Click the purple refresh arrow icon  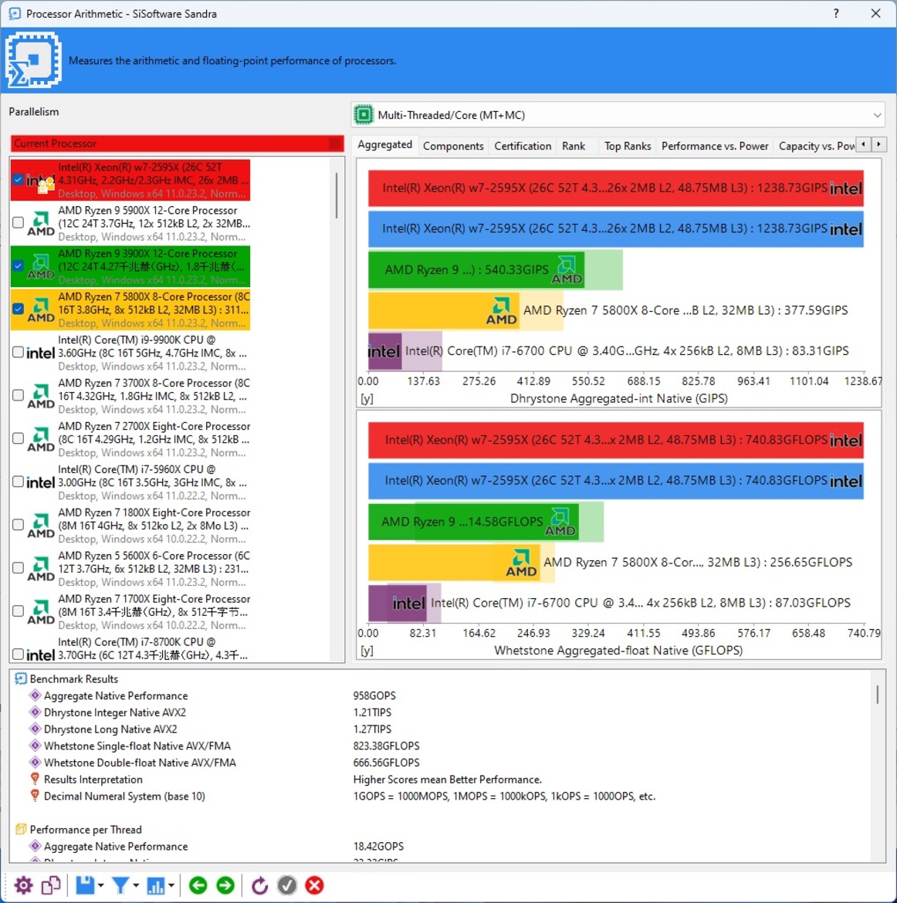point(260,885)
